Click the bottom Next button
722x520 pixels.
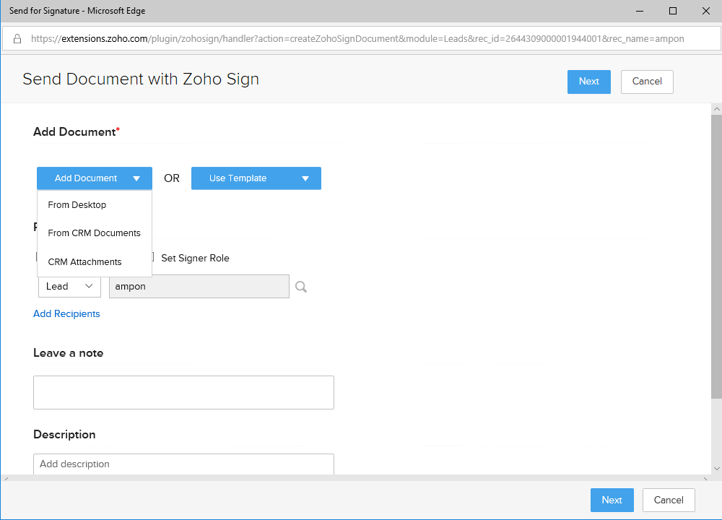click(612, 500)
